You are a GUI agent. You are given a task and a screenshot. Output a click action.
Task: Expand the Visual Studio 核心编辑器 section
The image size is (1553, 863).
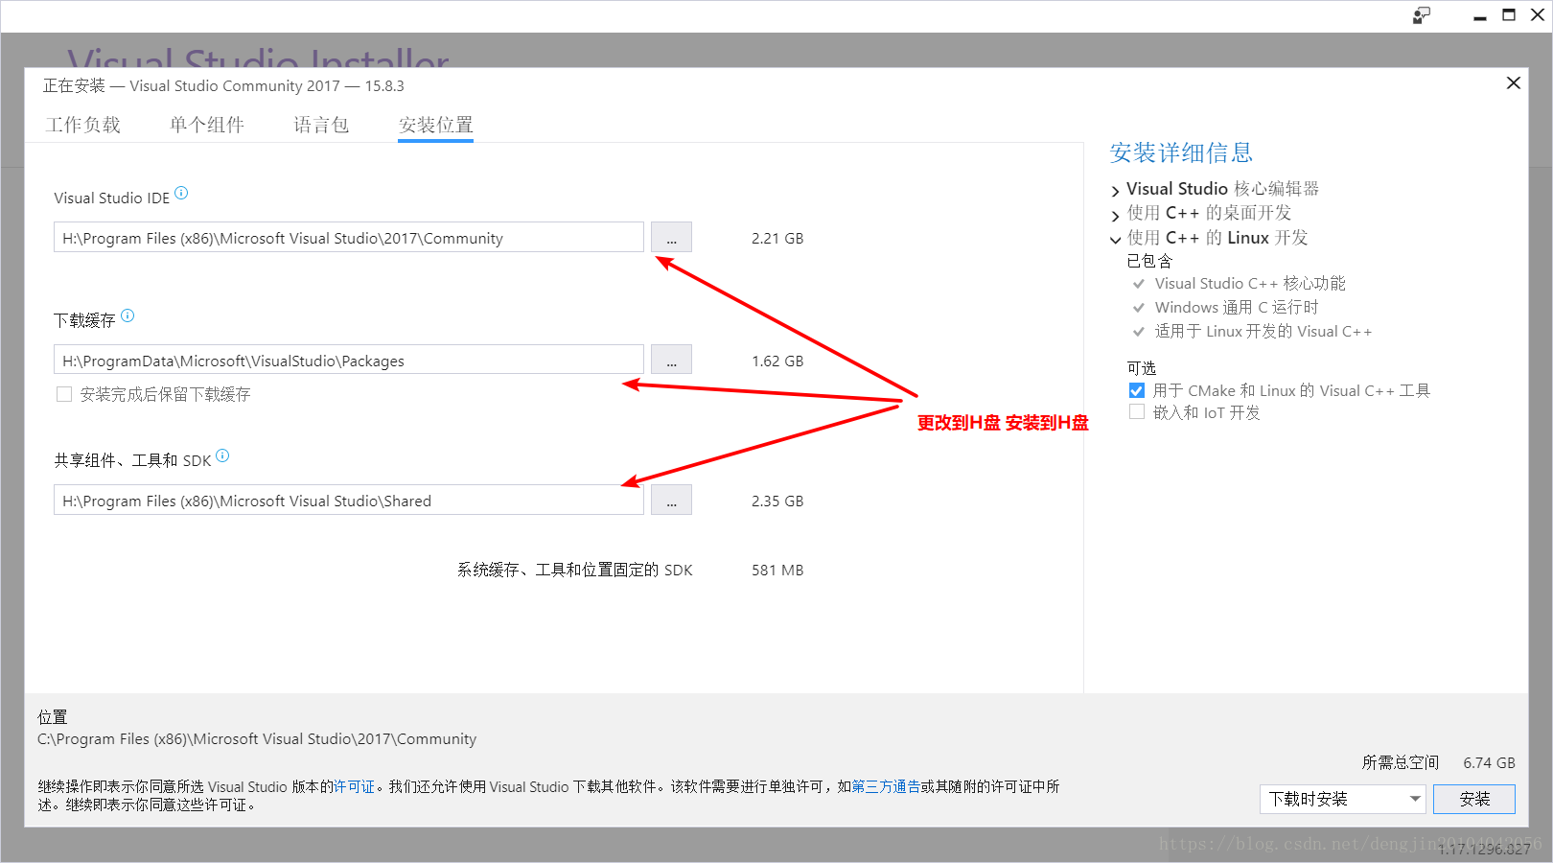1115,191
